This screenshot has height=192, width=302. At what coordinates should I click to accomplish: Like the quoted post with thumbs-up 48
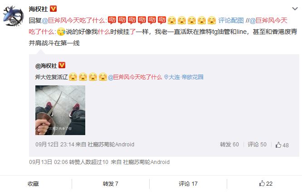pyautogui.click(x=282, y=145)
